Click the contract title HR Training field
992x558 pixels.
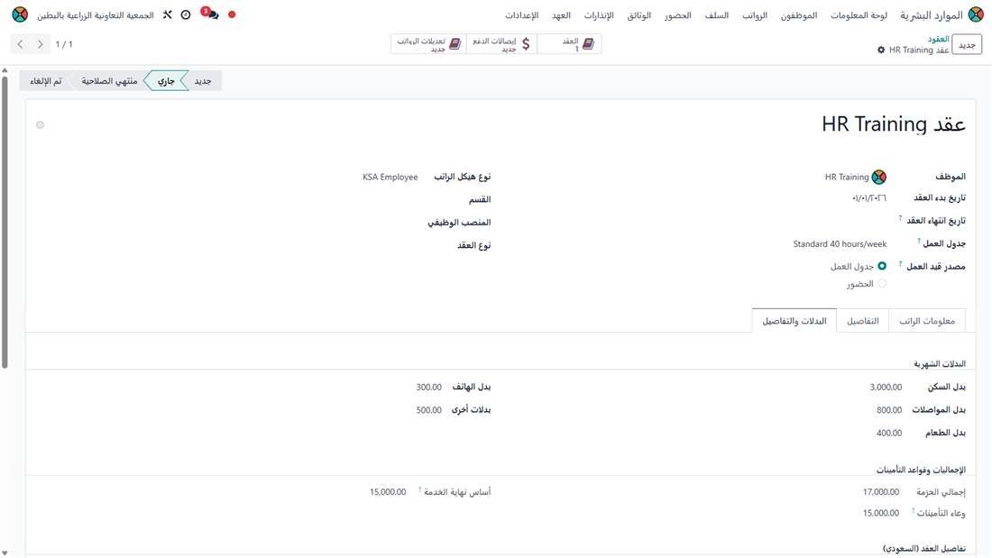pos(894,124)
